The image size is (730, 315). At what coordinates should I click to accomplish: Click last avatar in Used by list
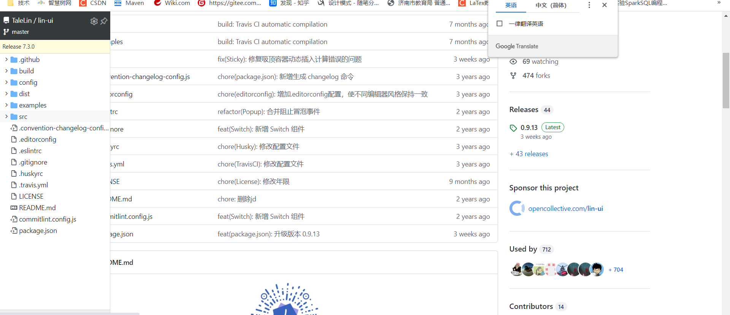(x=597, y=269)
